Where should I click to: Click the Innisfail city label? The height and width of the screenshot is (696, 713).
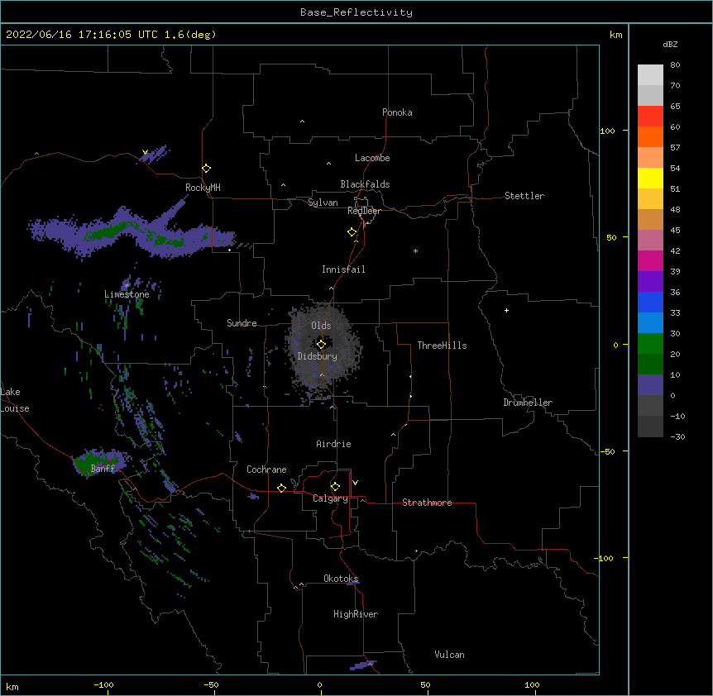tap(343, 269)
